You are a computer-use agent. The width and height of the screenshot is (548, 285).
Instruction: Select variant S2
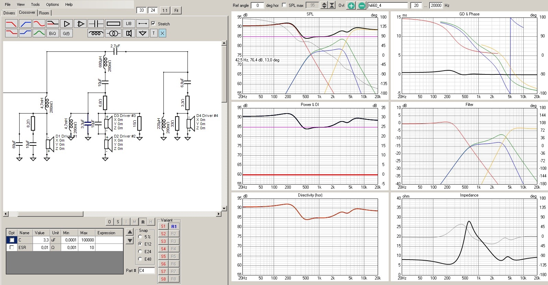point(163,234)
